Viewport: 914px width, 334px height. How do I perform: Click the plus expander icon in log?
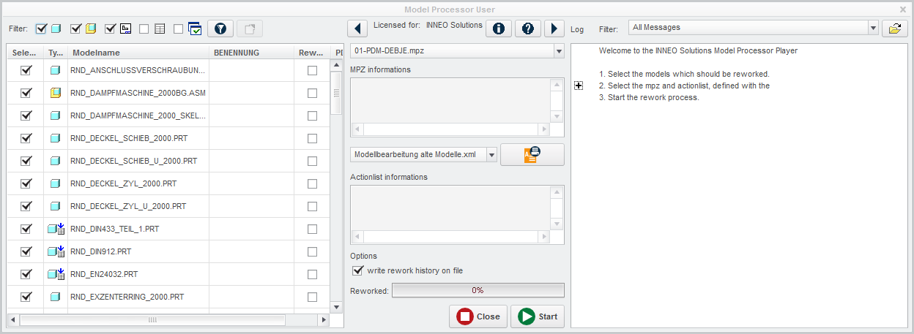579,86
